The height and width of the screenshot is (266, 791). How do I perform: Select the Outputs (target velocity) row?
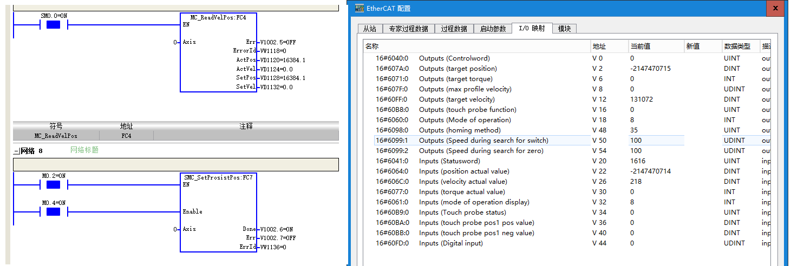[567, 99]
